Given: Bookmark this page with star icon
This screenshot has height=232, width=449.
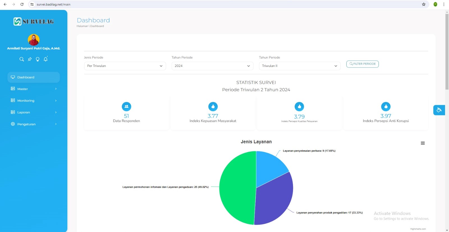Looking at the screenshot, I should point(424,4).
